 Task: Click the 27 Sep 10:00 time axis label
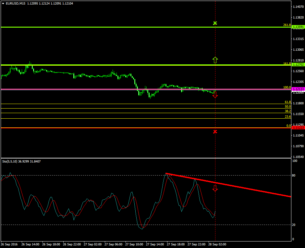(x=134, y=244)
